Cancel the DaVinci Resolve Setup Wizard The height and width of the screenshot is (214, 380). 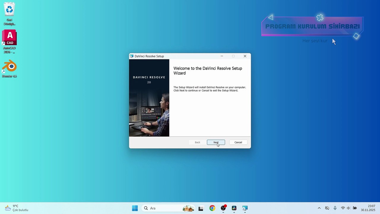click(238, 142)
